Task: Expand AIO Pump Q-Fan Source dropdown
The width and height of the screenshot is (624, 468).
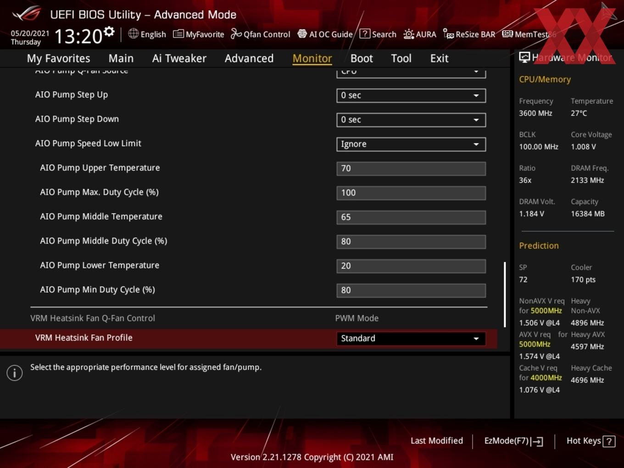Action: [x=411, y=72]
